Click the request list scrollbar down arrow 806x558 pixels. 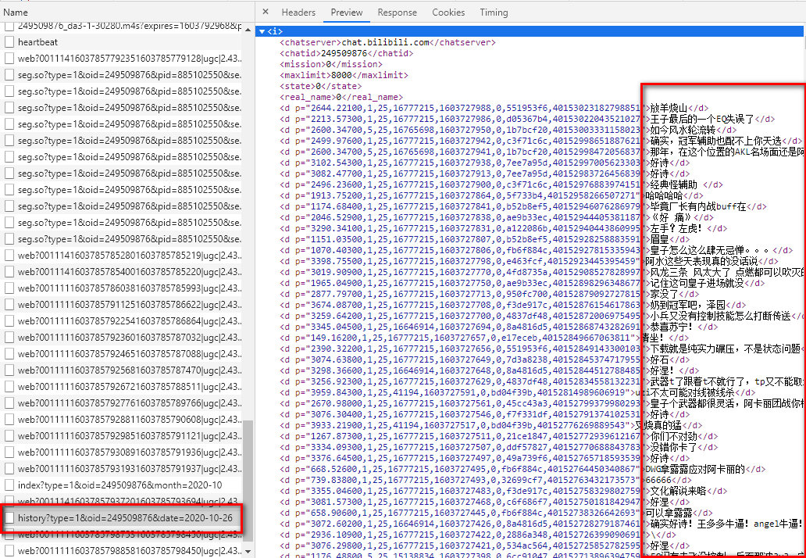pos(248,552)
